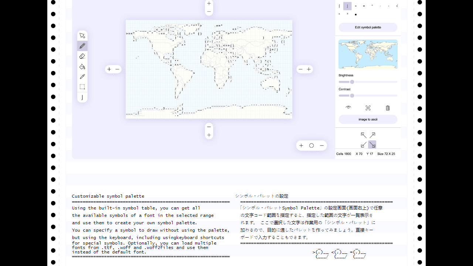Delete the reference image with trash icon
The image size is (473, 266).
click(388, 108)
